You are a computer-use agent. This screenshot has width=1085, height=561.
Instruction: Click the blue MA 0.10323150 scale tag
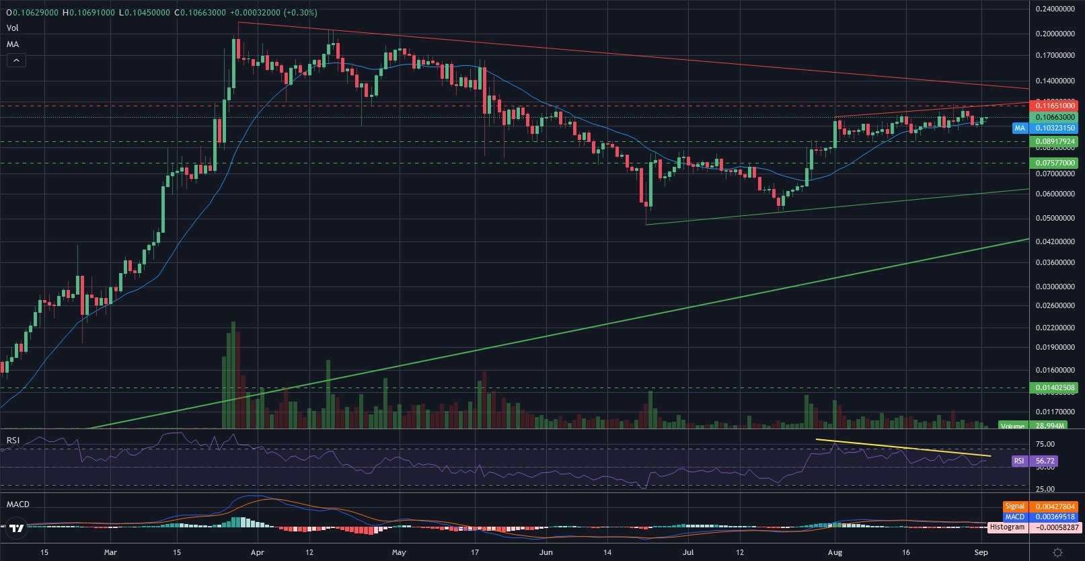click(1045, 128)
